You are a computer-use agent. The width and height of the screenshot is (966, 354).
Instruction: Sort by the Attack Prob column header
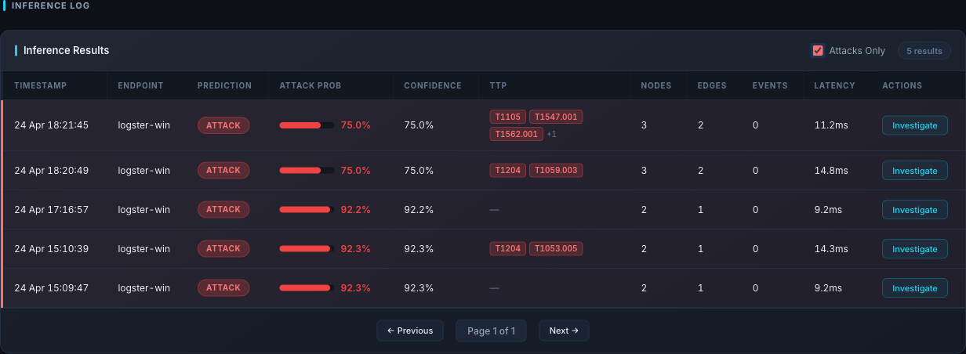[310, 85]
